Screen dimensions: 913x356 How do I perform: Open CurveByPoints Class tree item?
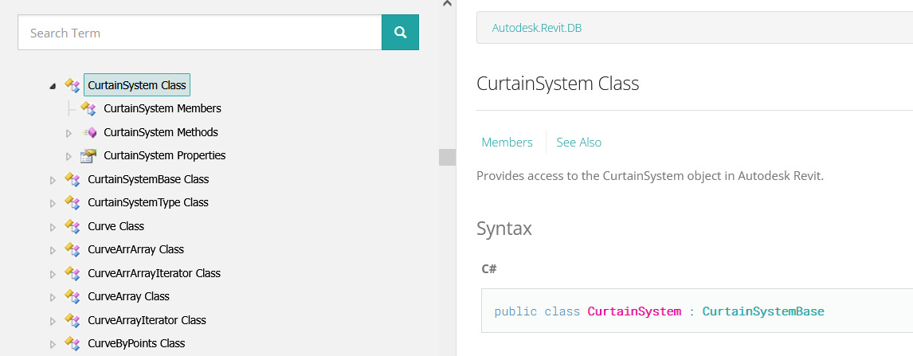(136, 343)
